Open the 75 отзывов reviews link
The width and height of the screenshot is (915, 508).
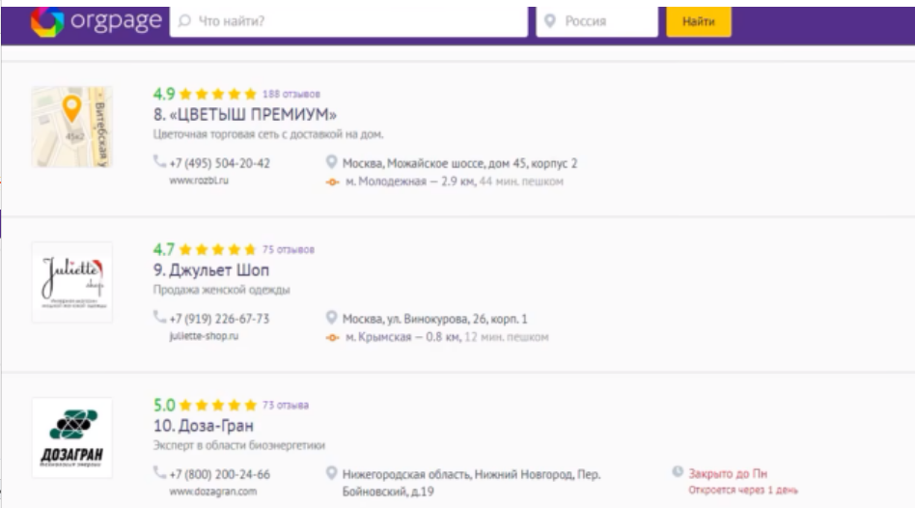[x=289, y=249]
